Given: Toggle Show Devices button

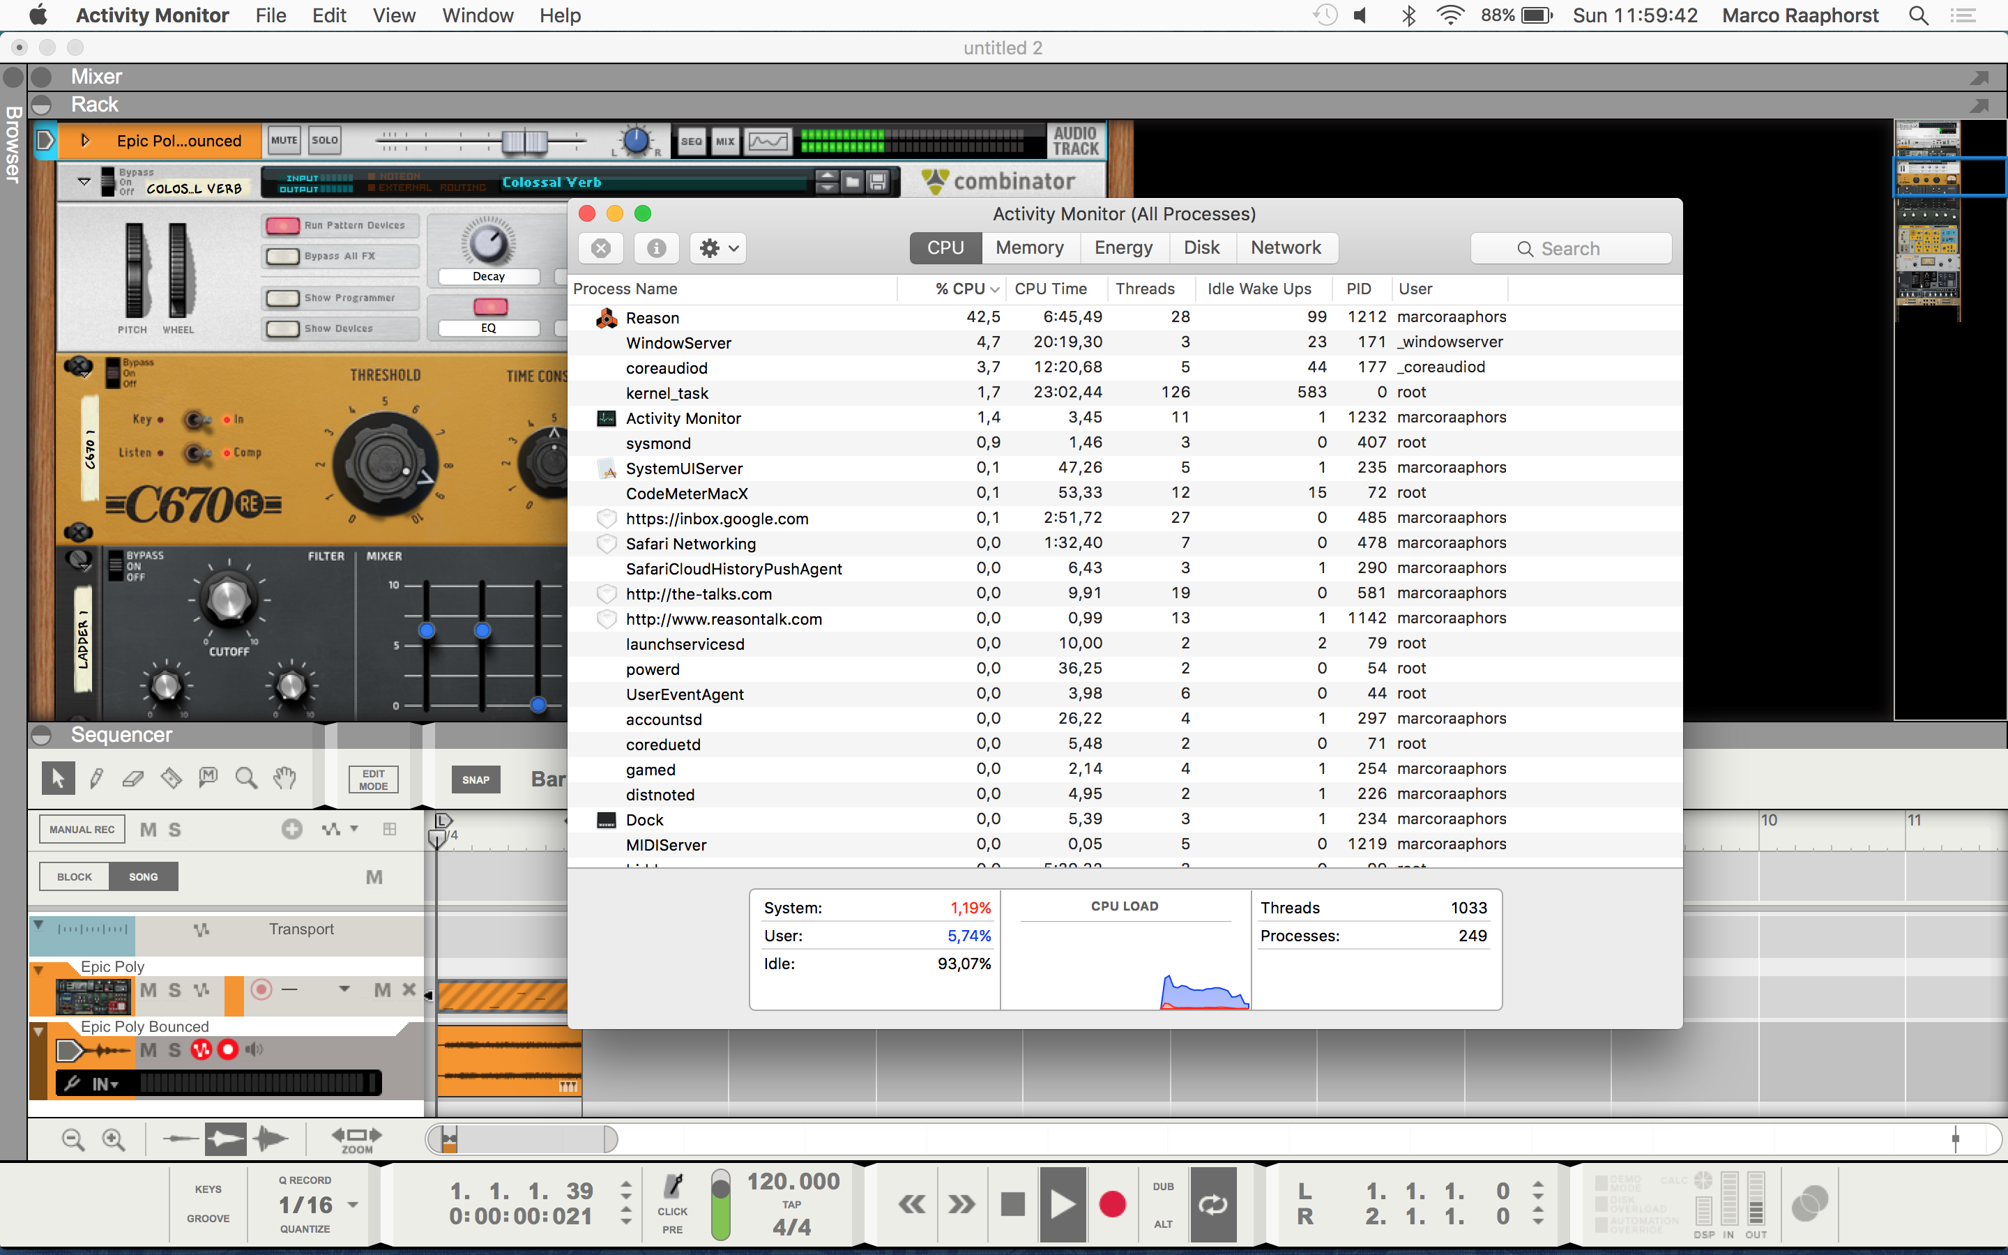Looking at the screenshot, I should click(283, 328).
